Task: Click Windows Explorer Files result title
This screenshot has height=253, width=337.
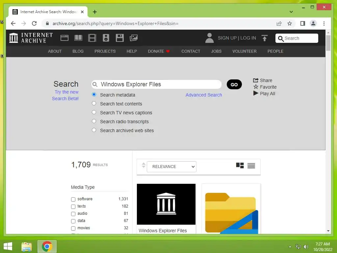Action: click(163, 230)
